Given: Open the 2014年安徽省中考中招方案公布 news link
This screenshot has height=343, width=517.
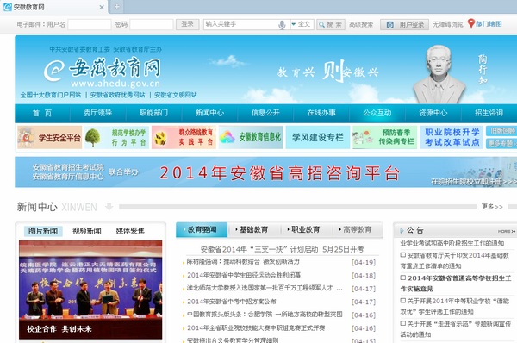Looking at the screenshot, I should tap(232, 302).
